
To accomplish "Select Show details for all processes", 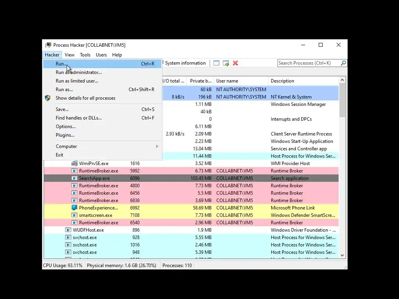I will point(102,98).
